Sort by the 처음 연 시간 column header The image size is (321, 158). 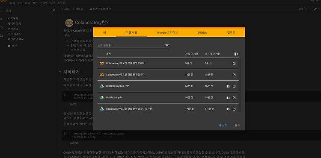(191, 54)
